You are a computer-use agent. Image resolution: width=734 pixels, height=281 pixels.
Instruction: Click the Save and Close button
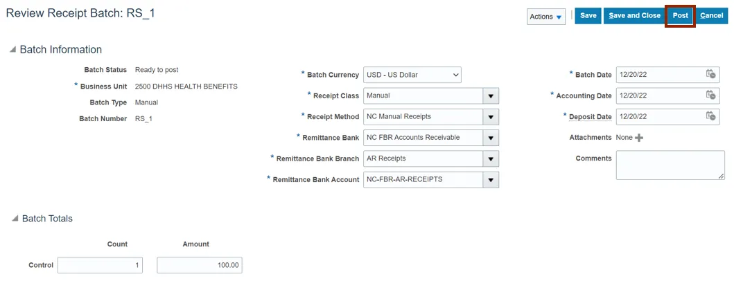[x=634, y=16]
